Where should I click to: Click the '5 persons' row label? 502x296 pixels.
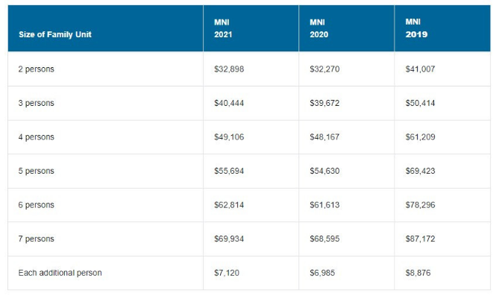[x=37, y=171]
